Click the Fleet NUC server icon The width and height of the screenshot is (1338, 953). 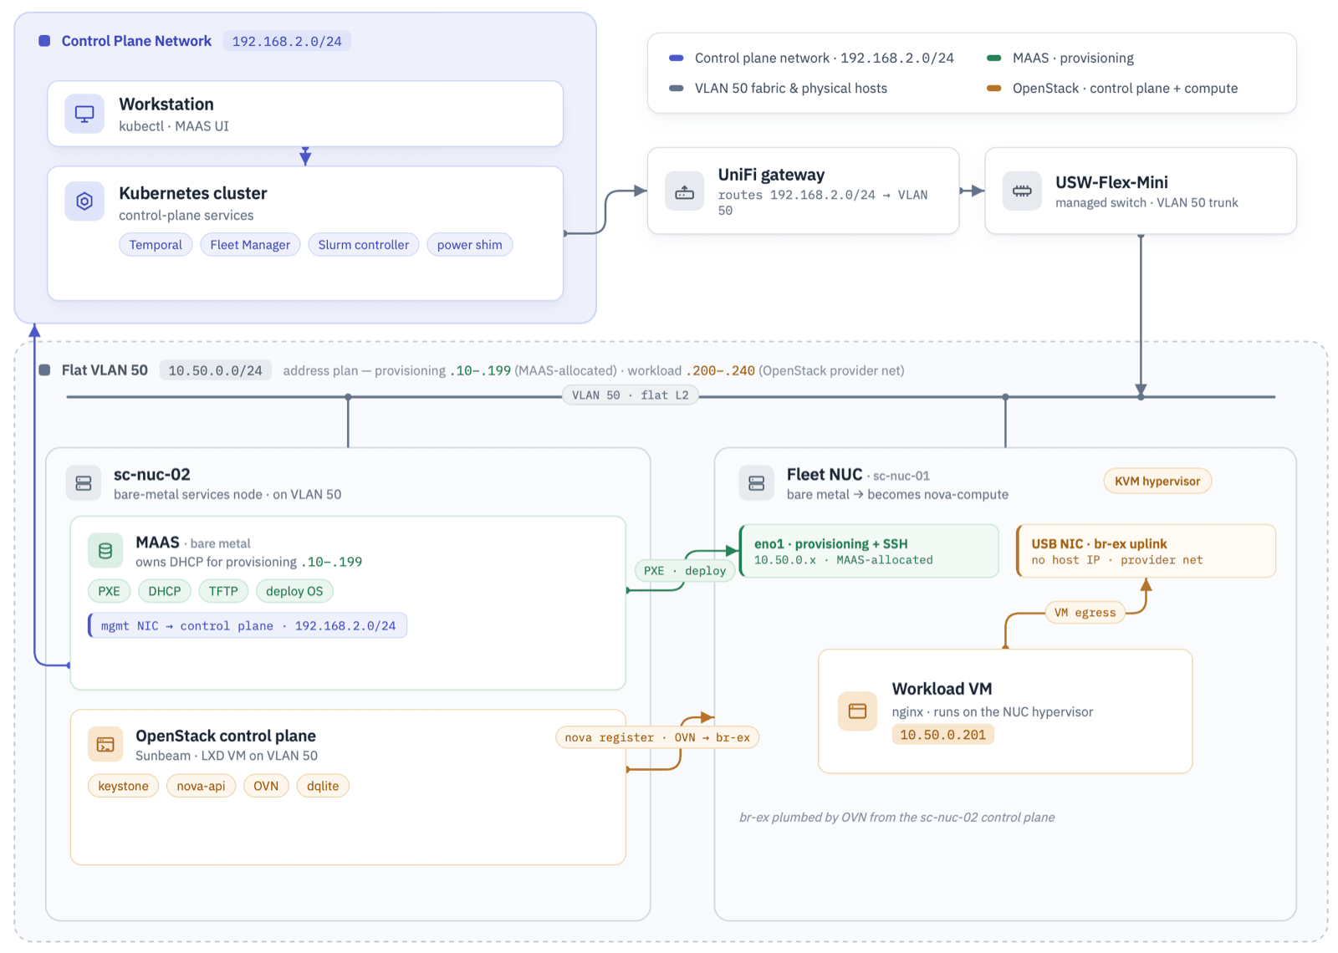(x=757, y=483)
